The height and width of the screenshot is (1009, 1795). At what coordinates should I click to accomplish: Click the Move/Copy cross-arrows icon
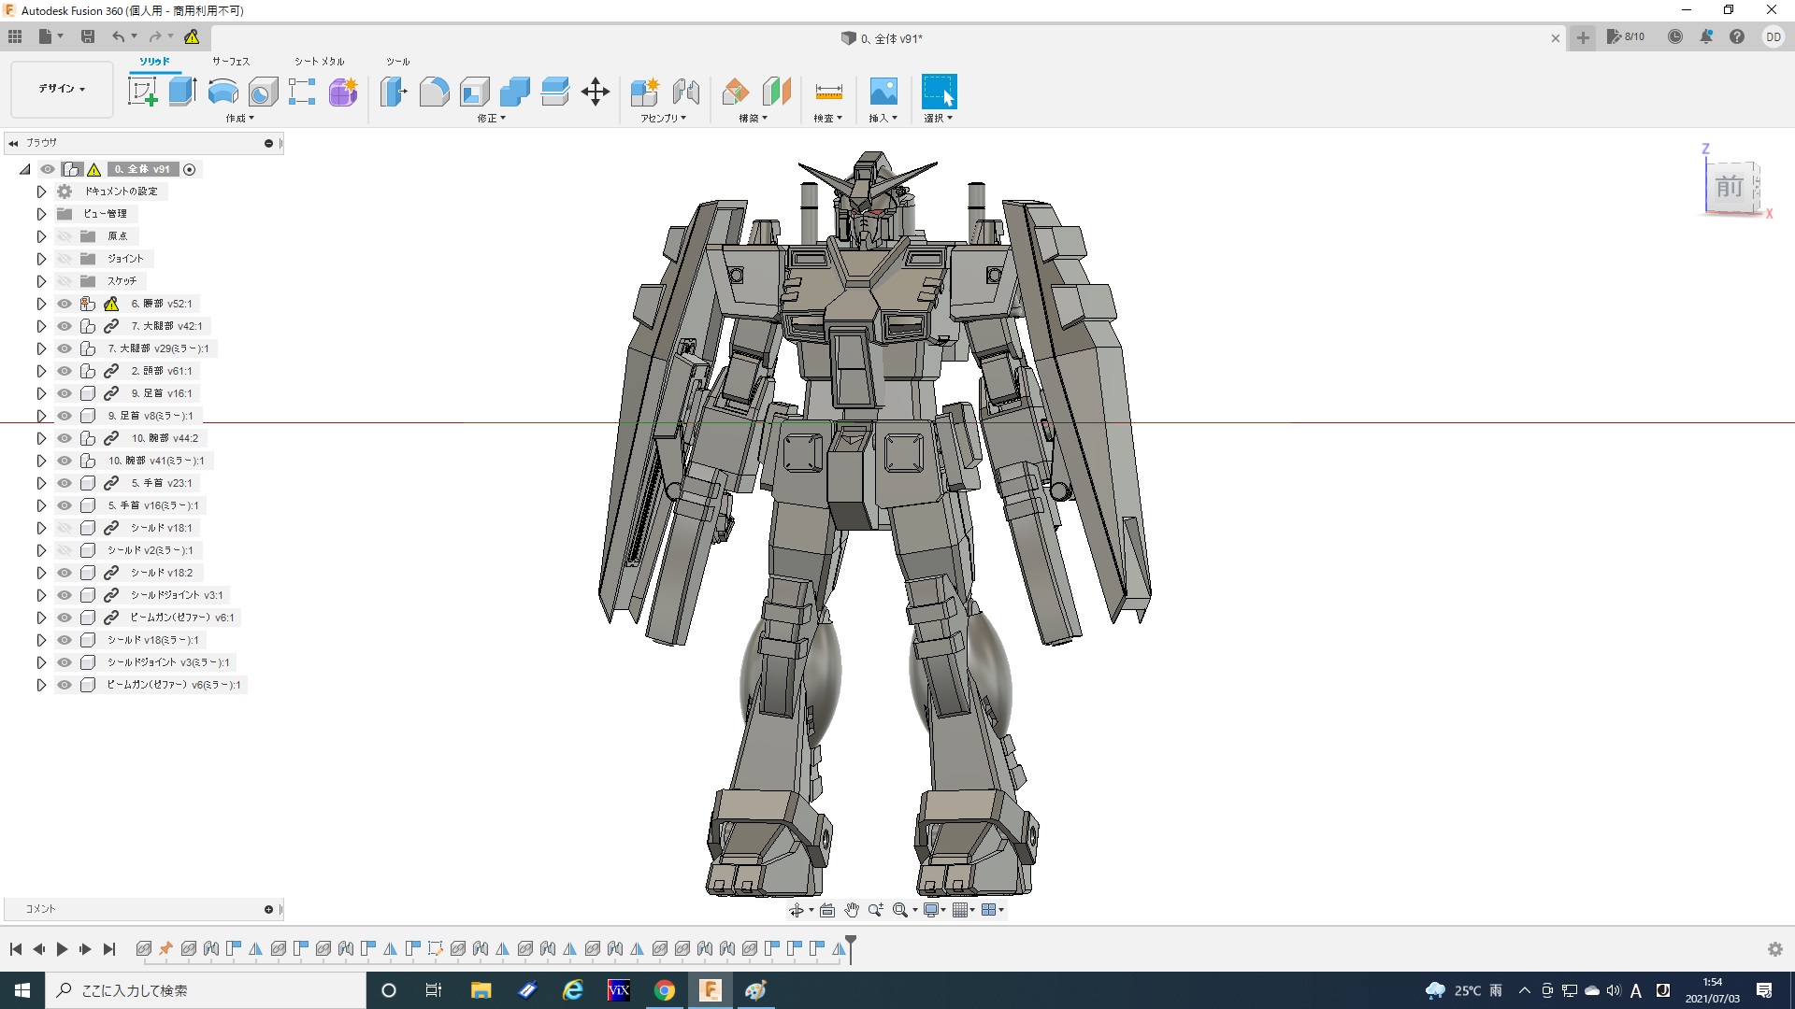[x=596, y=92]
